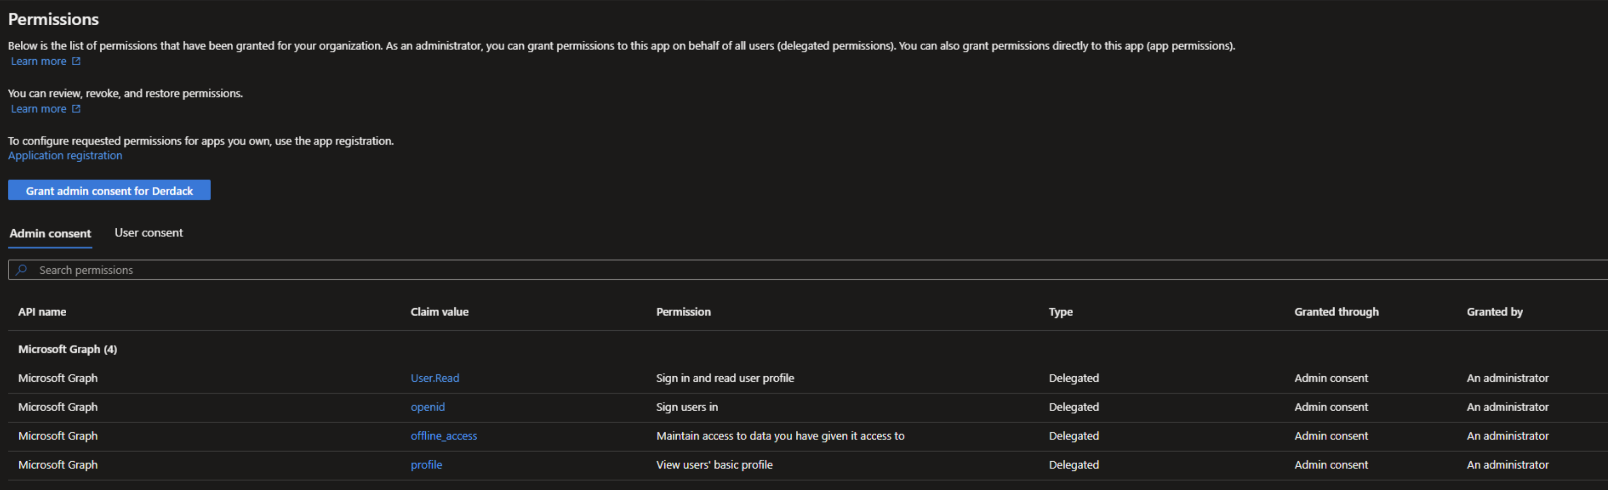The height and width of the screenshot is (490, 1608).
Task: Open the openid claim value link
Action: click(x=427, y=407)
